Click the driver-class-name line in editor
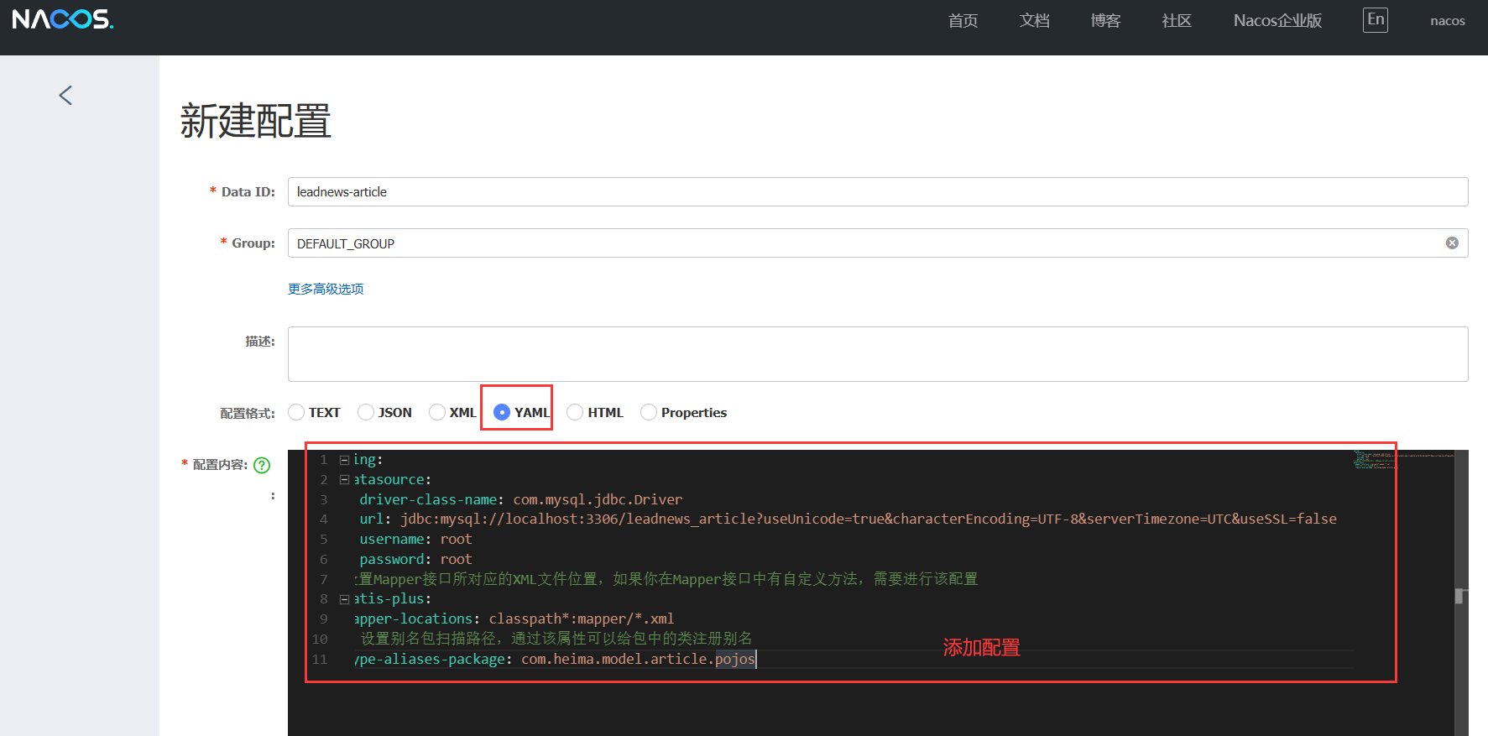Screen dimensions: 1488x736 click(520, 499)
